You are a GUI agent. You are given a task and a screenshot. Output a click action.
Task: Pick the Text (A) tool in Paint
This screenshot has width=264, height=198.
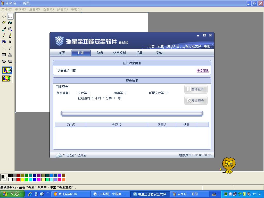coord(10,42)
